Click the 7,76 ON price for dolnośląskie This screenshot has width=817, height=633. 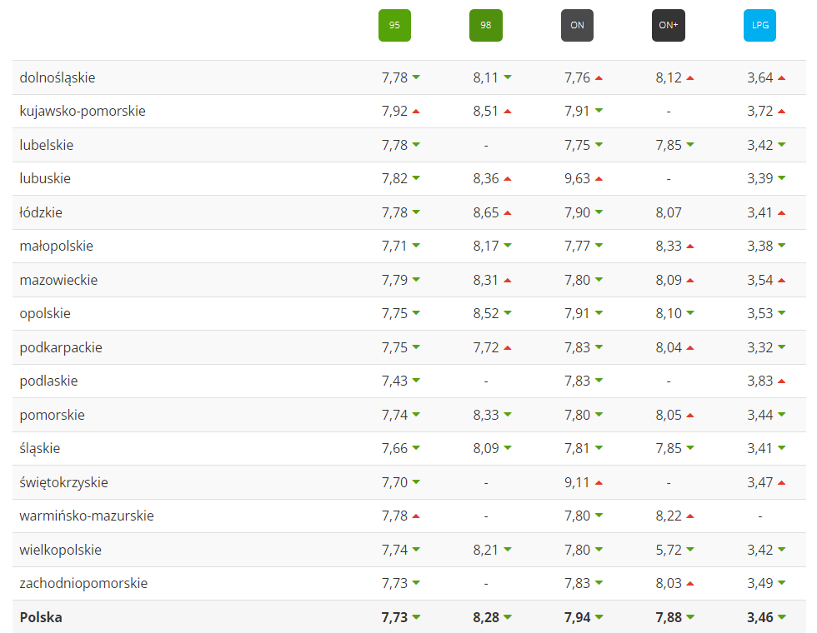[x=577, y=77]
